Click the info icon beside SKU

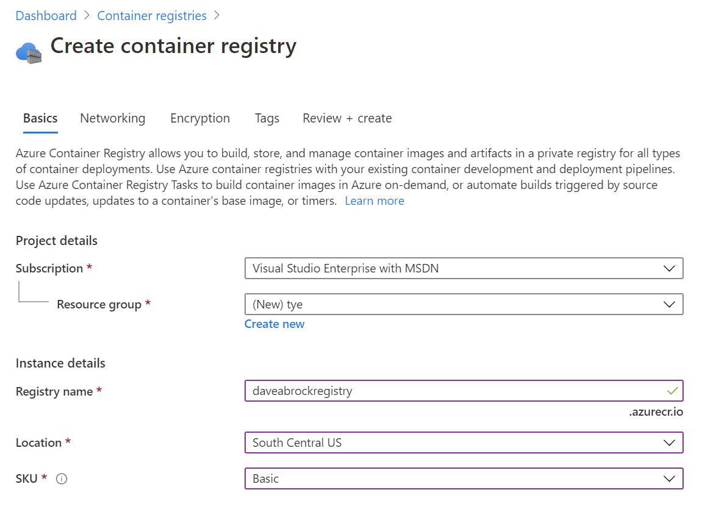click(x=61, y=478)
